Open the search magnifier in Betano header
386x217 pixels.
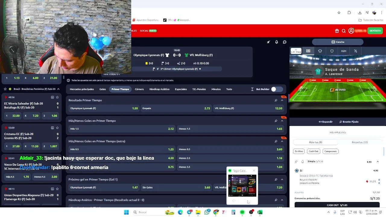tap(344, 31)
